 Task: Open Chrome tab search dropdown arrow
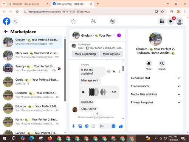tap(4, 4)
